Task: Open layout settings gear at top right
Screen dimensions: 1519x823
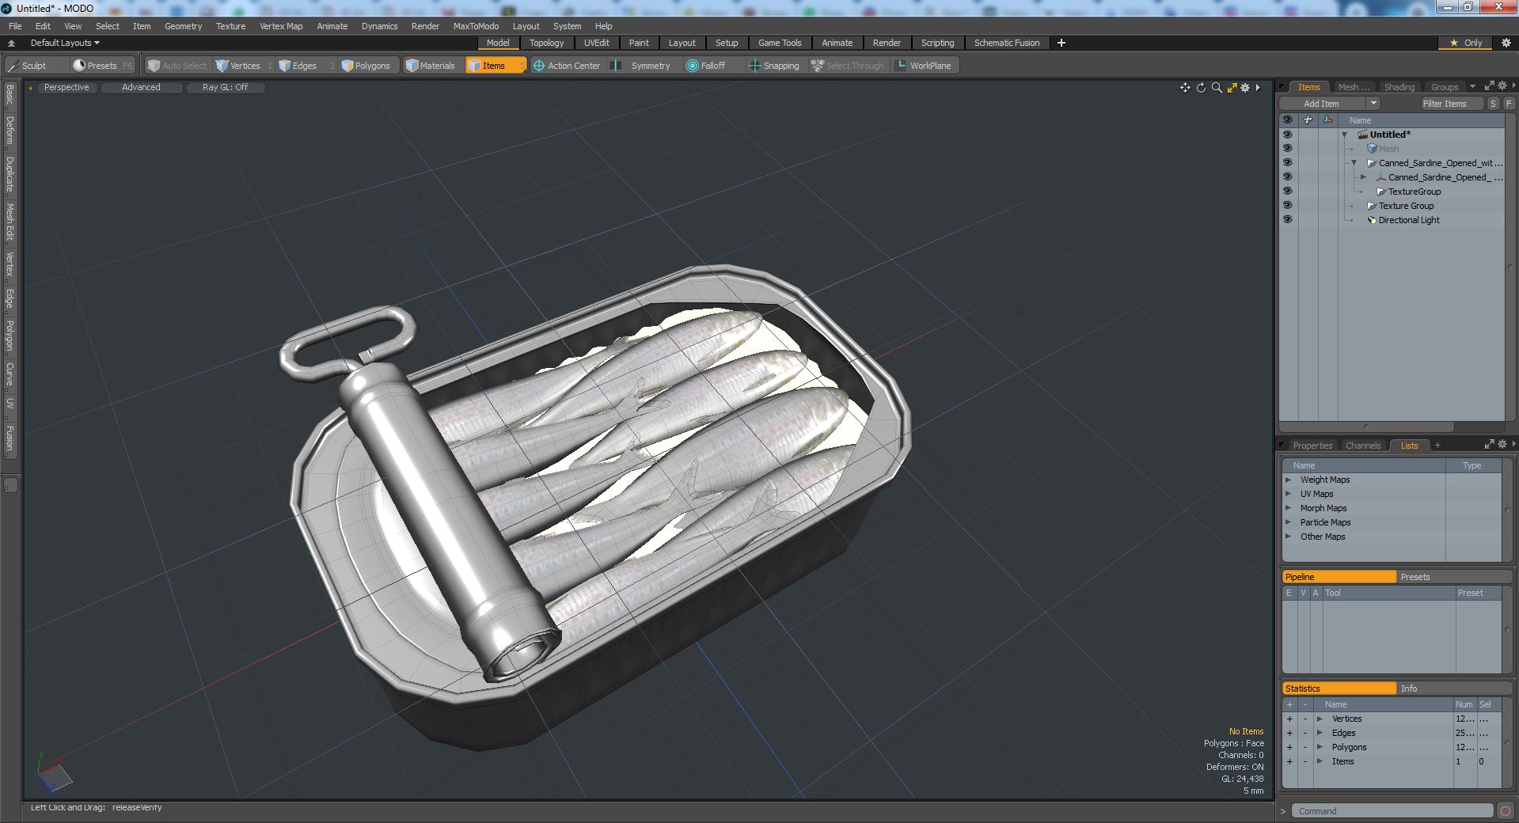Action: (x=1506, y=43)
